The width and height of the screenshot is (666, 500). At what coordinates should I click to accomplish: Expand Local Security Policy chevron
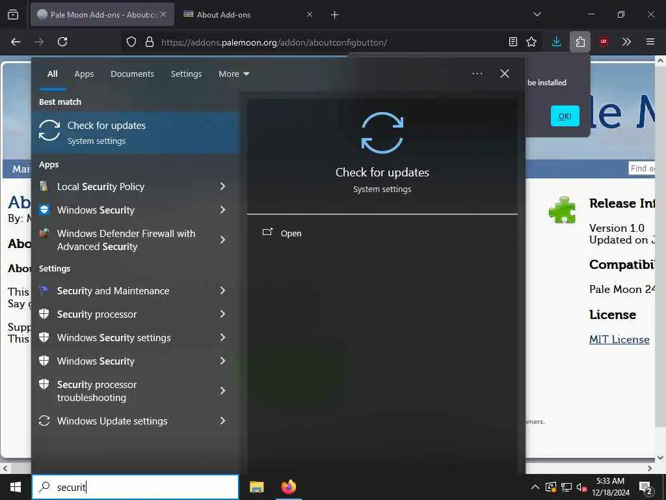(222, 186)
